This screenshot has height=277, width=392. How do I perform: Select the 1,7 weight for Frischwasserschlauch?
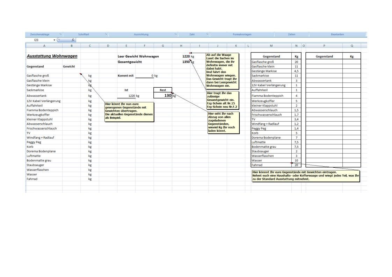[x=297, y=115]
